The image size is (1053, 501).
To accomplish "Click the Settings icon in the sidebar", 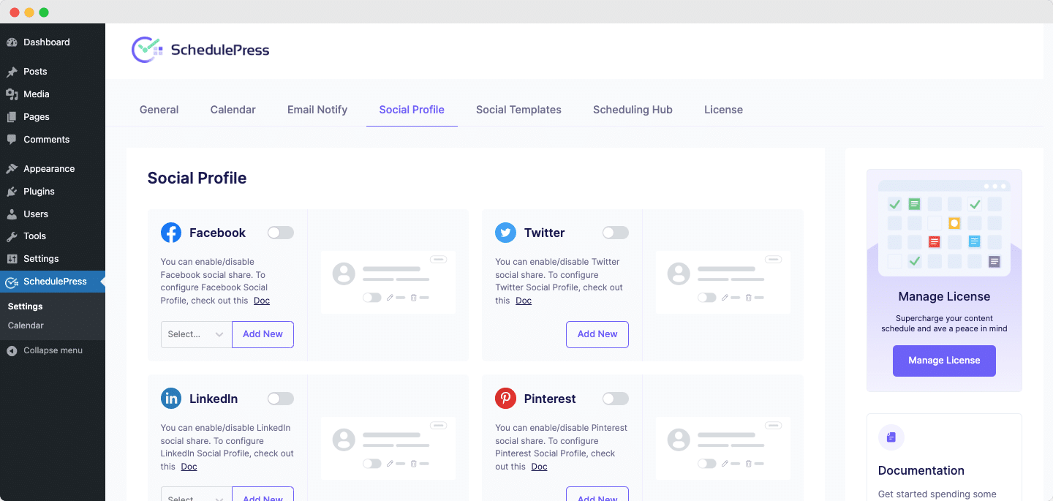I will pos(12,259).
